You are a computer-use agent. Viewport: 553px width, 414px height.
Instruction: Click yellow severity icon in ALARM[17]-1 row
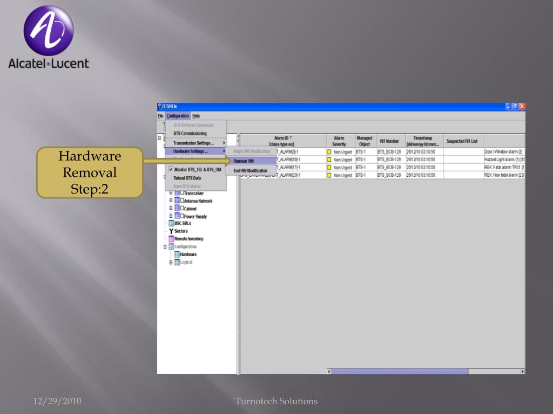tap(329, 167)
